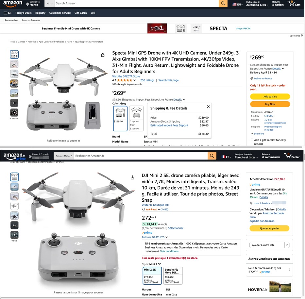The width and height of the screenshot is (305, 299).
Task: Click share icon beside Specta drone image
Action: tap(103, 55)
